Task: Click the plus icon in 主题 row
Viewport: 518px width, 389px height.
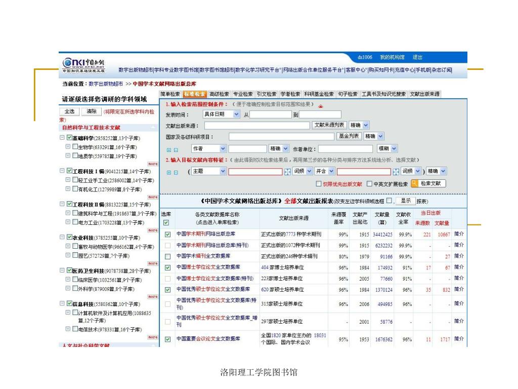Action: tap(169, 172)
